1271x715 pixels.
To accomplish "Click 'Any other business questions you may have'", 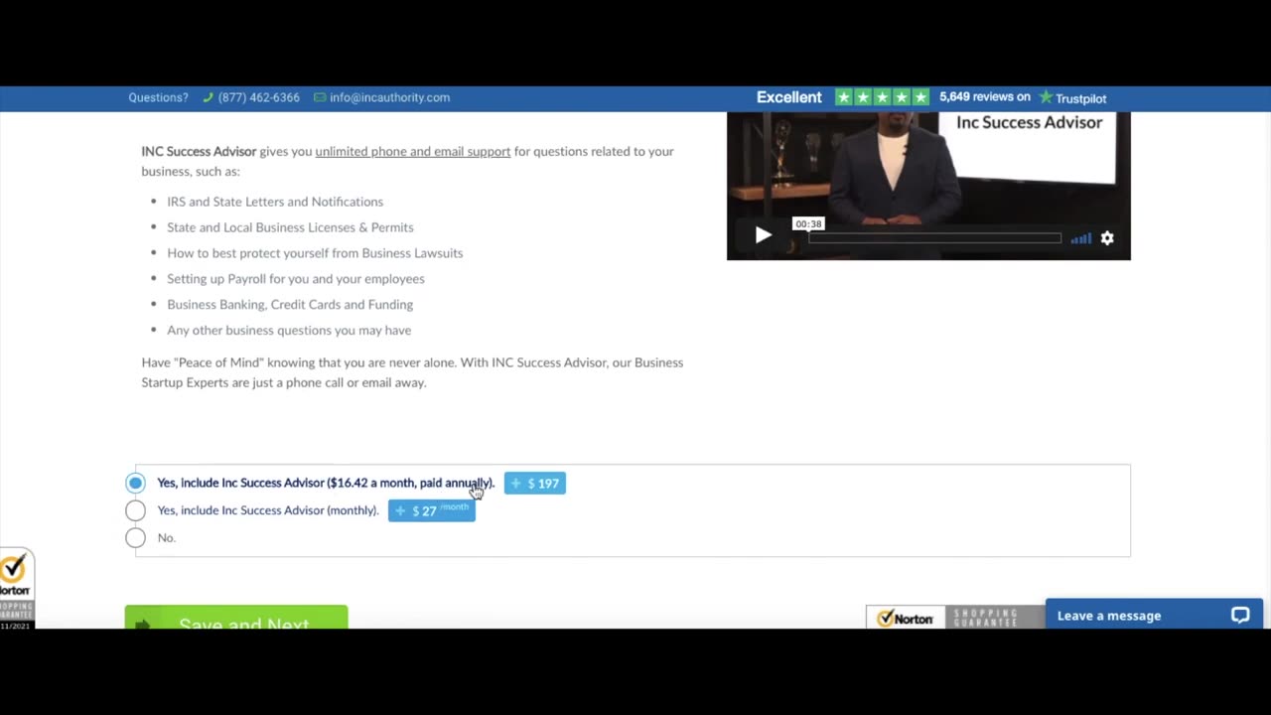I will (x=289, y=330).
